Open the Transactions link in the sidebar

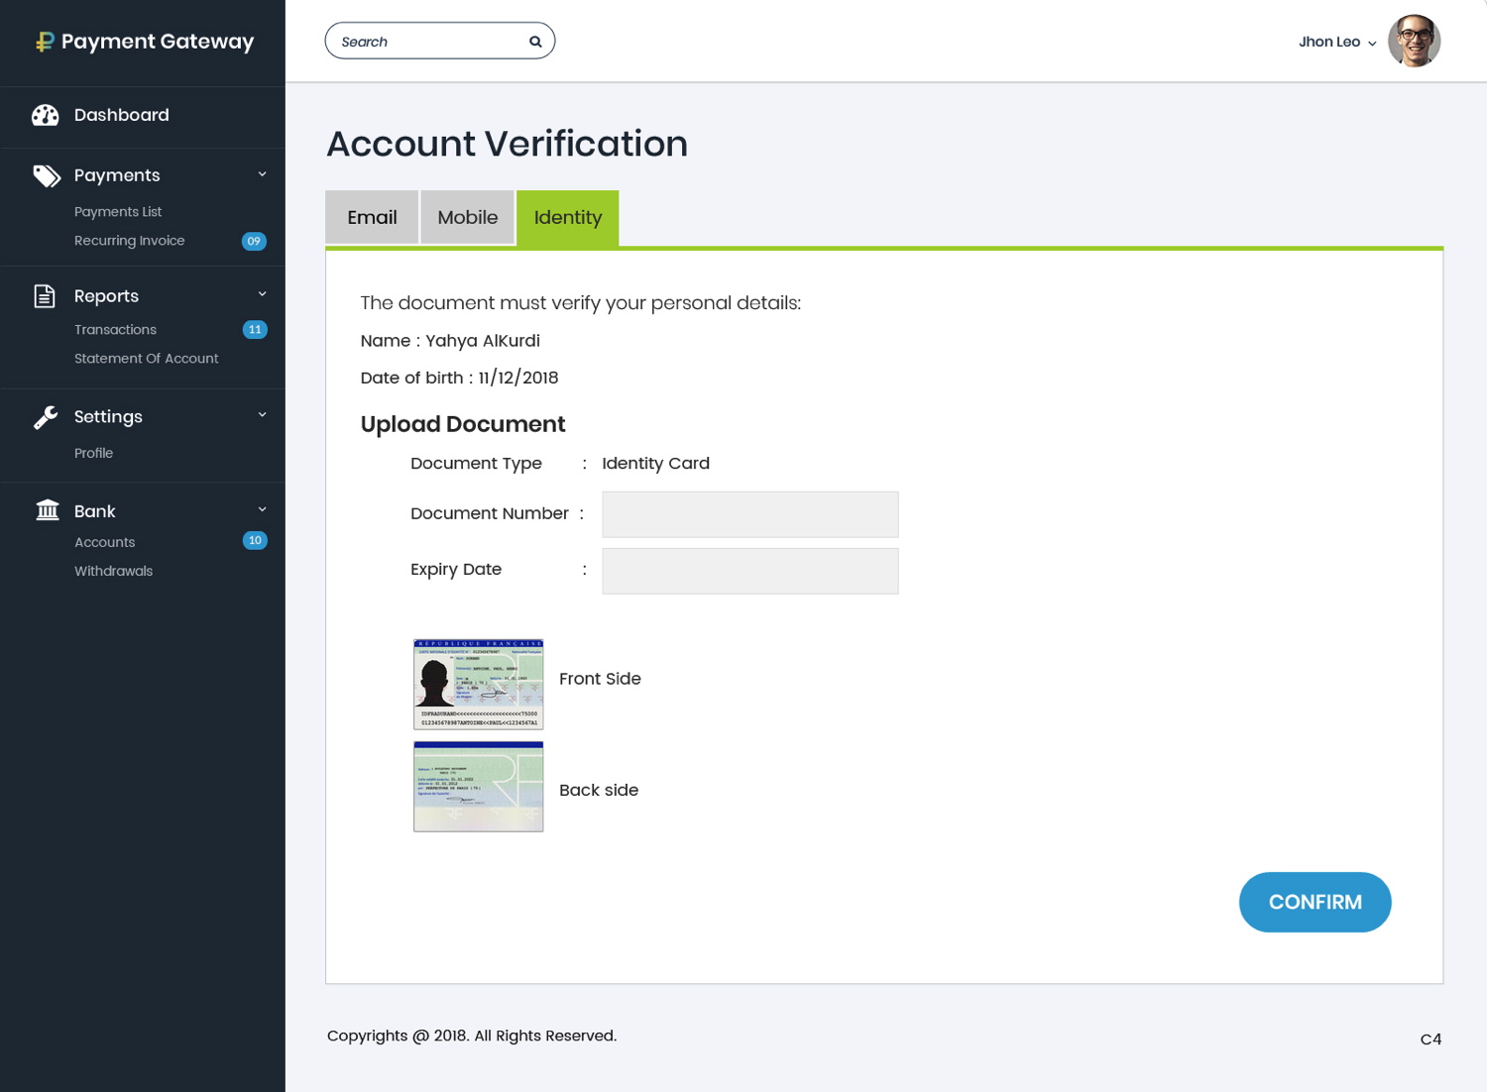click(115, 330)
